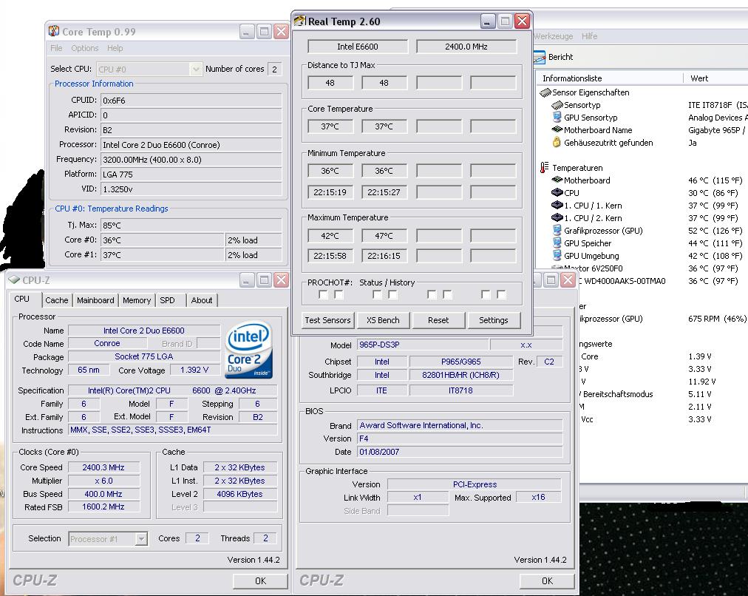
Task: Open Core Temp Help menu
Action: (x=115, y=48)
